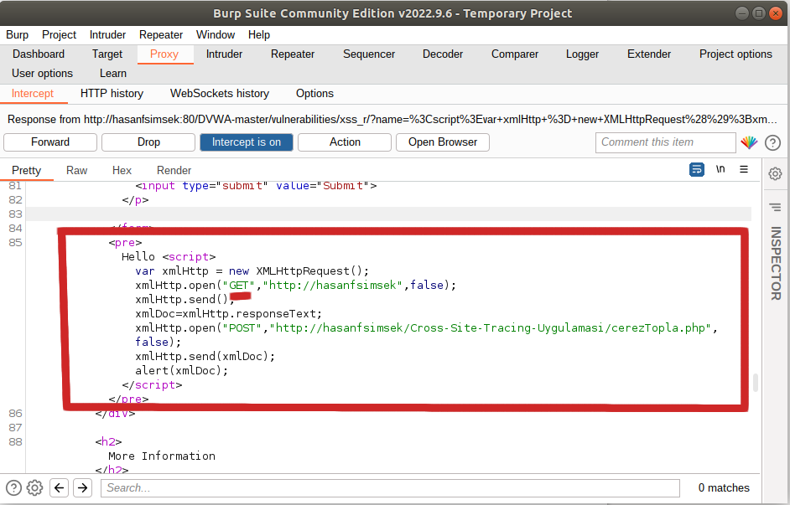Open the Project options tab
The image size is (790, 505).
point(735,54)
